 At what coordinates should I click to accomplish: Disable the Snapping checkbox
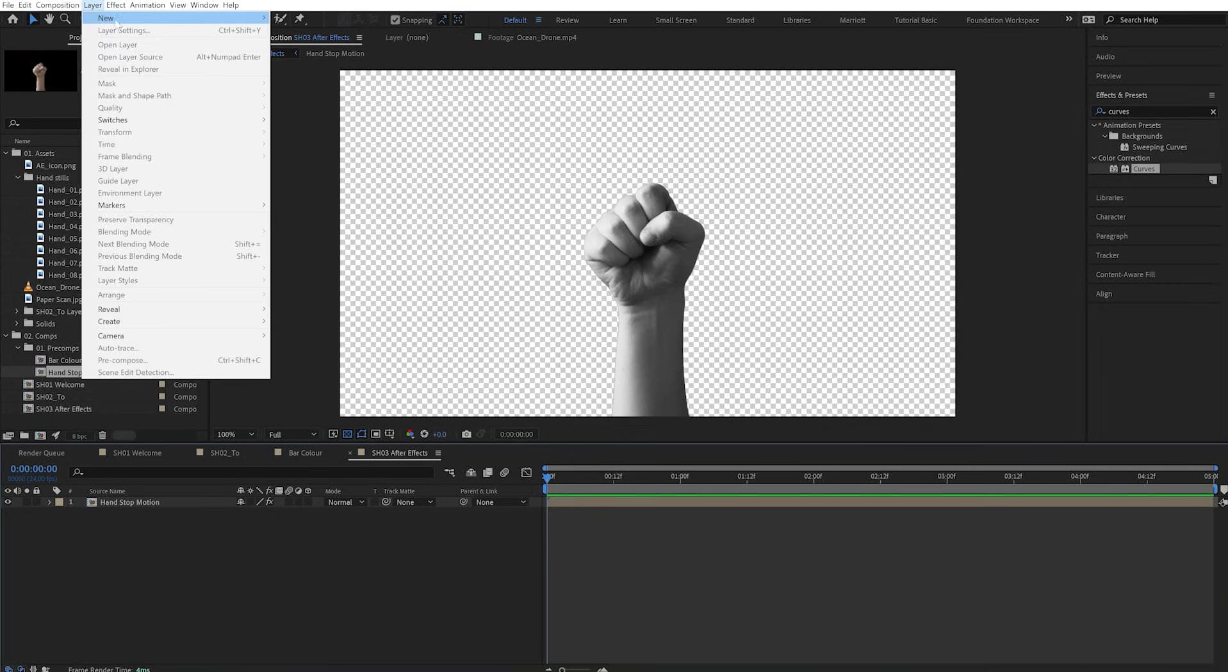395,19
